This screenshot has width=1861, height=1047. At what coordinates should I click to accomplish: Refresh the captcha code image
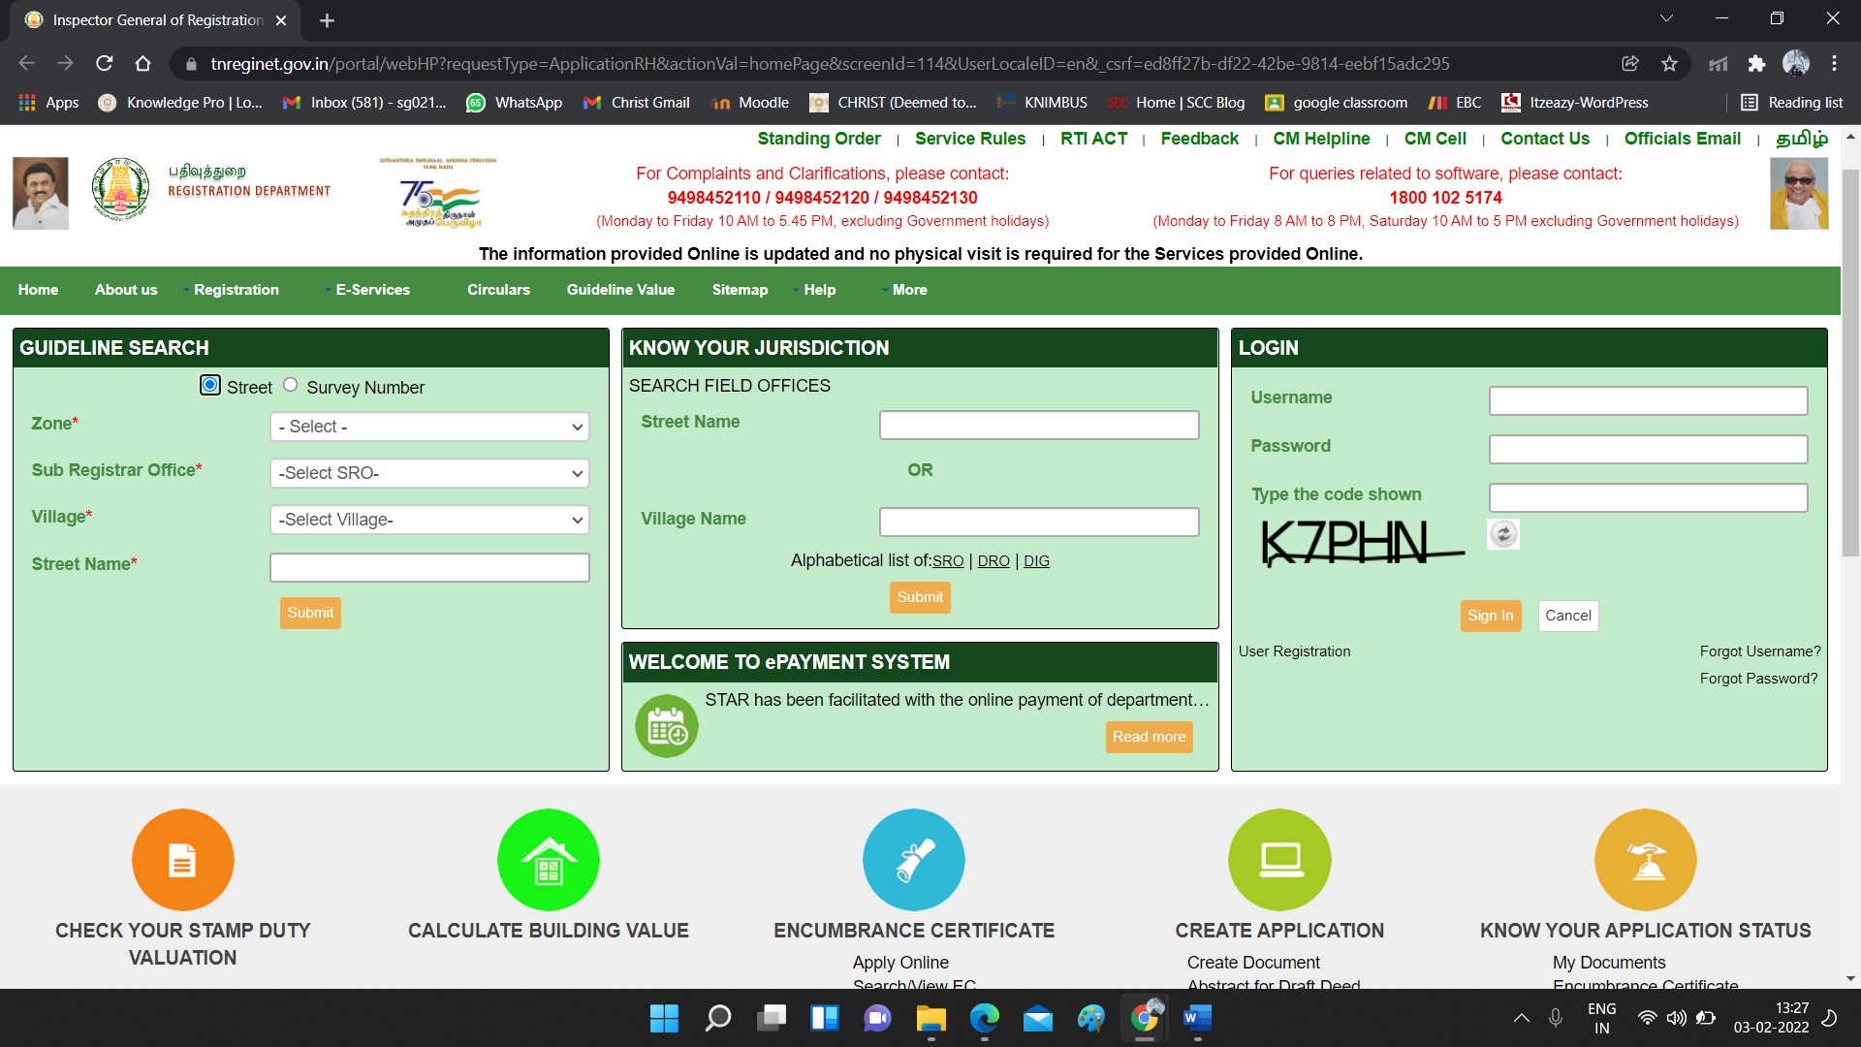(x=1503, y=534)
